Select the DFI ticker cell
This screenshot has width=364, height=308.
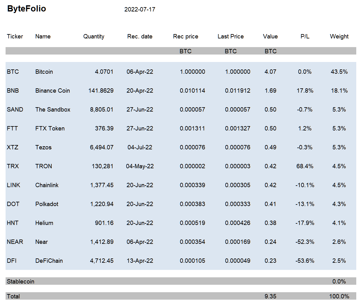pos(12,261)
